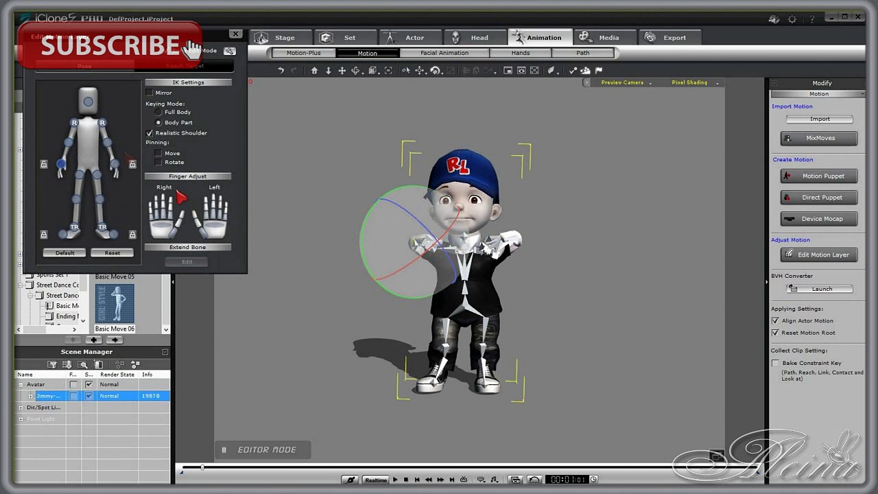Close the Edit Motion Layer panel
Viewport: 878px width, 494px height.
click(235, 34)
